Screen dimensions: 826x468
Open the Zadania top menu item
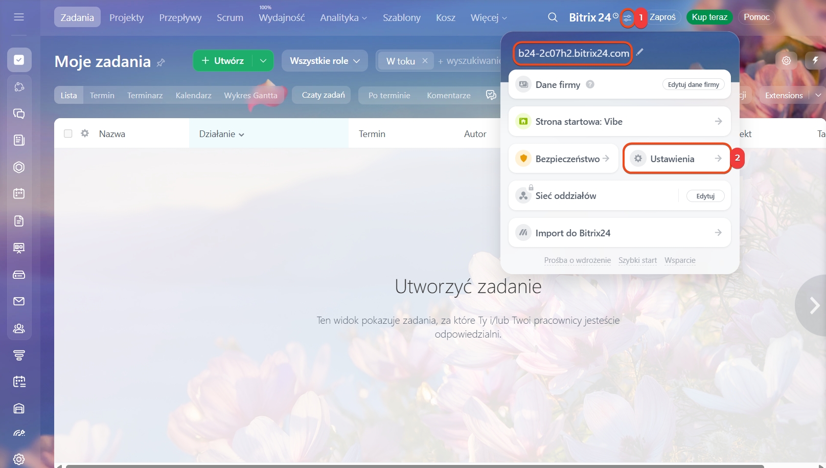pos(77,17)
